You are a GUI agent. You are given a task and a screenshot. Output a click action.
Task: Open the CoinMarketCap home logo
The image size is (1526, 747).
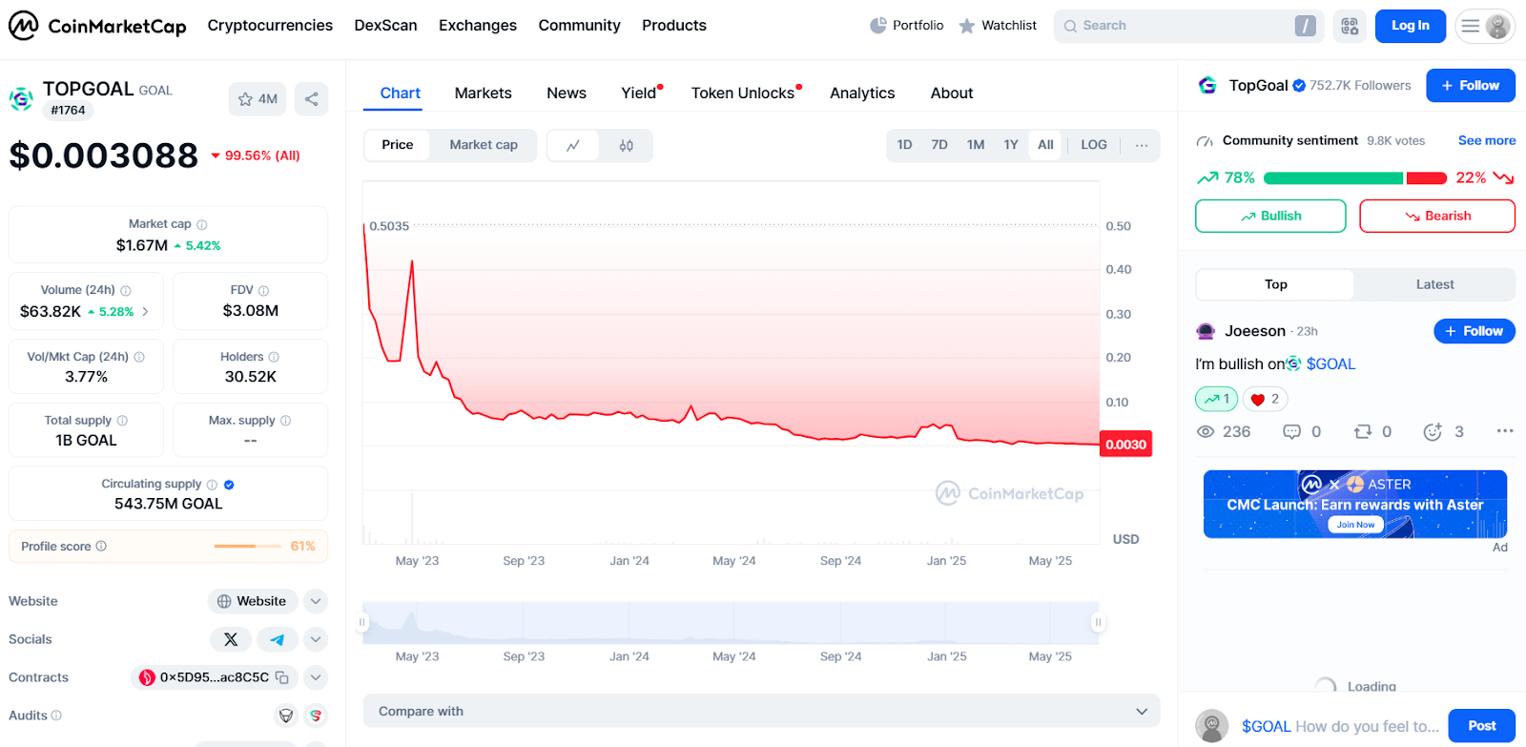pyautogui.click(x=97, y=26)
